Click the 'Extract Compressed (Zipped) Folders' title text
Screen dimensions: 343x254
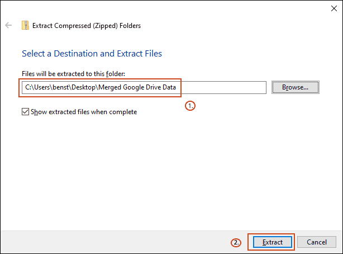pyautogui.click(x=87, y=26)
